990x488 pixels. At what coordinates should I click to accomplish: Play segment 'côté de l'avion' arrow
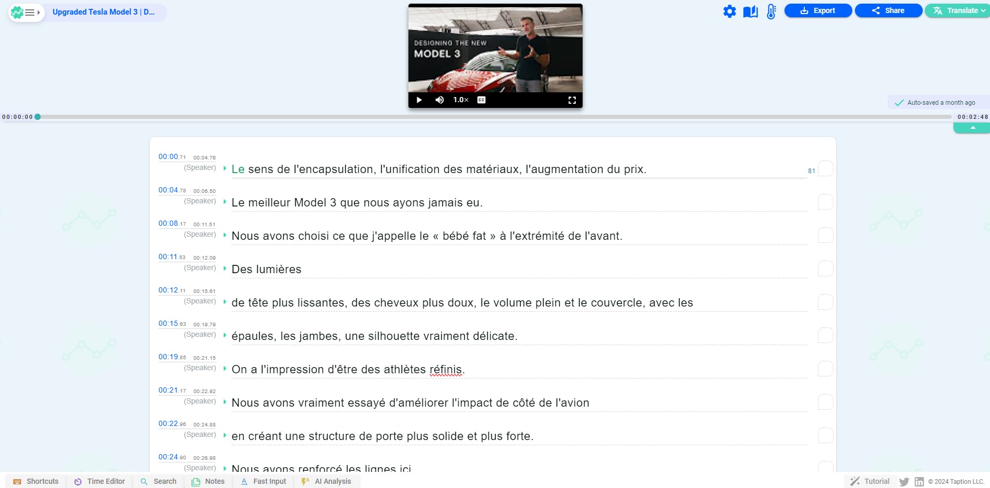coord(225,401)
